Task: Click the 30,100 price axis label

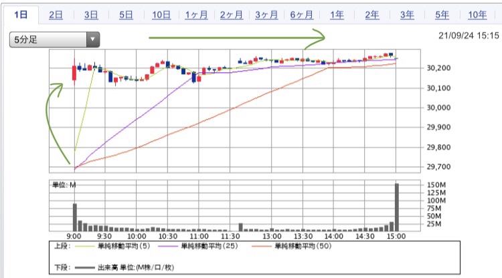Action: click(x=438, y=88)
